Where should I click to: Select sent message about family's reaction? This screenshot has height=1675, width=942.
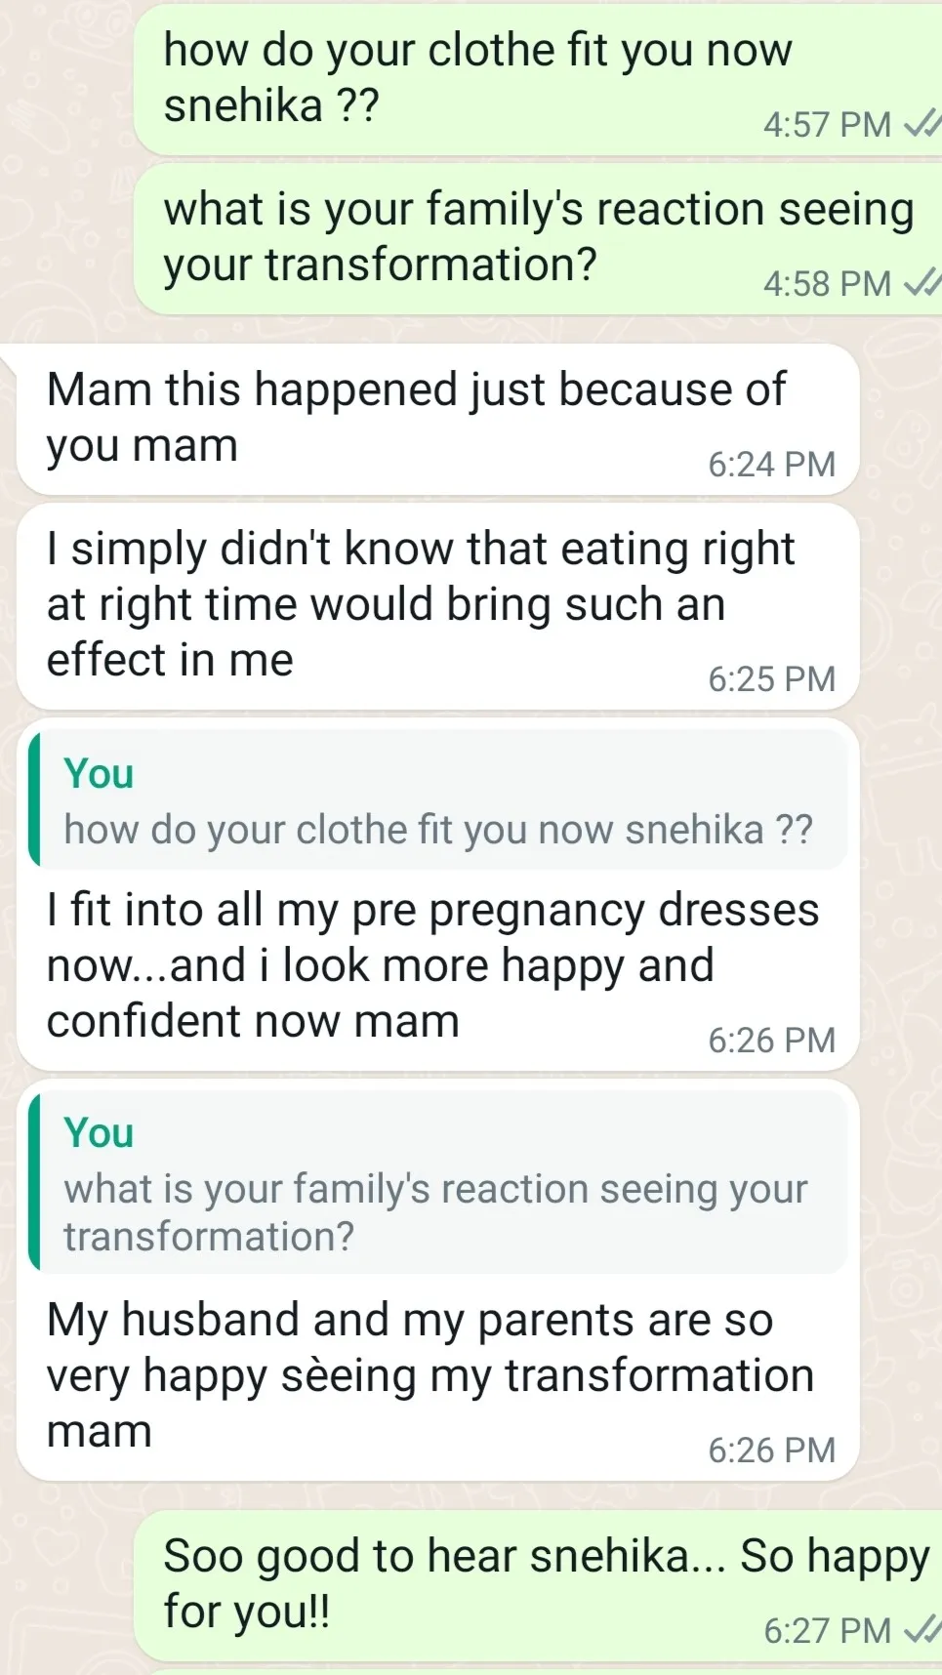click(x=538, y=236)
